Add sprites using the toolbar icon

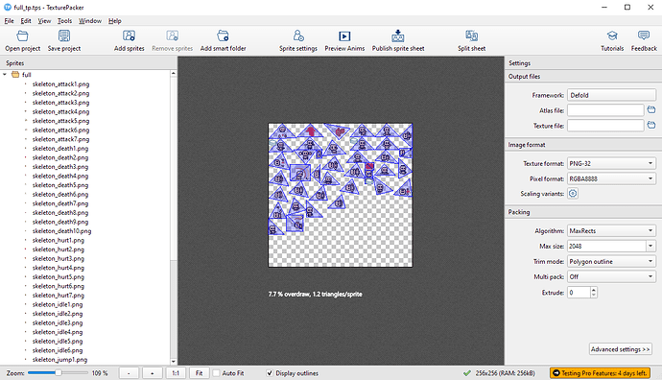tap(129, 36)
